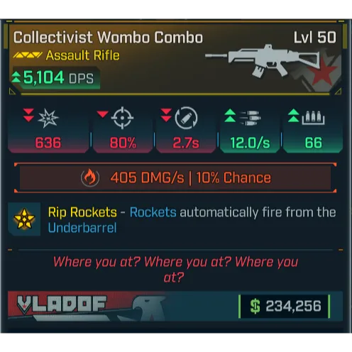Click the Underbarrel keyword link

click(x=82, y=228)
